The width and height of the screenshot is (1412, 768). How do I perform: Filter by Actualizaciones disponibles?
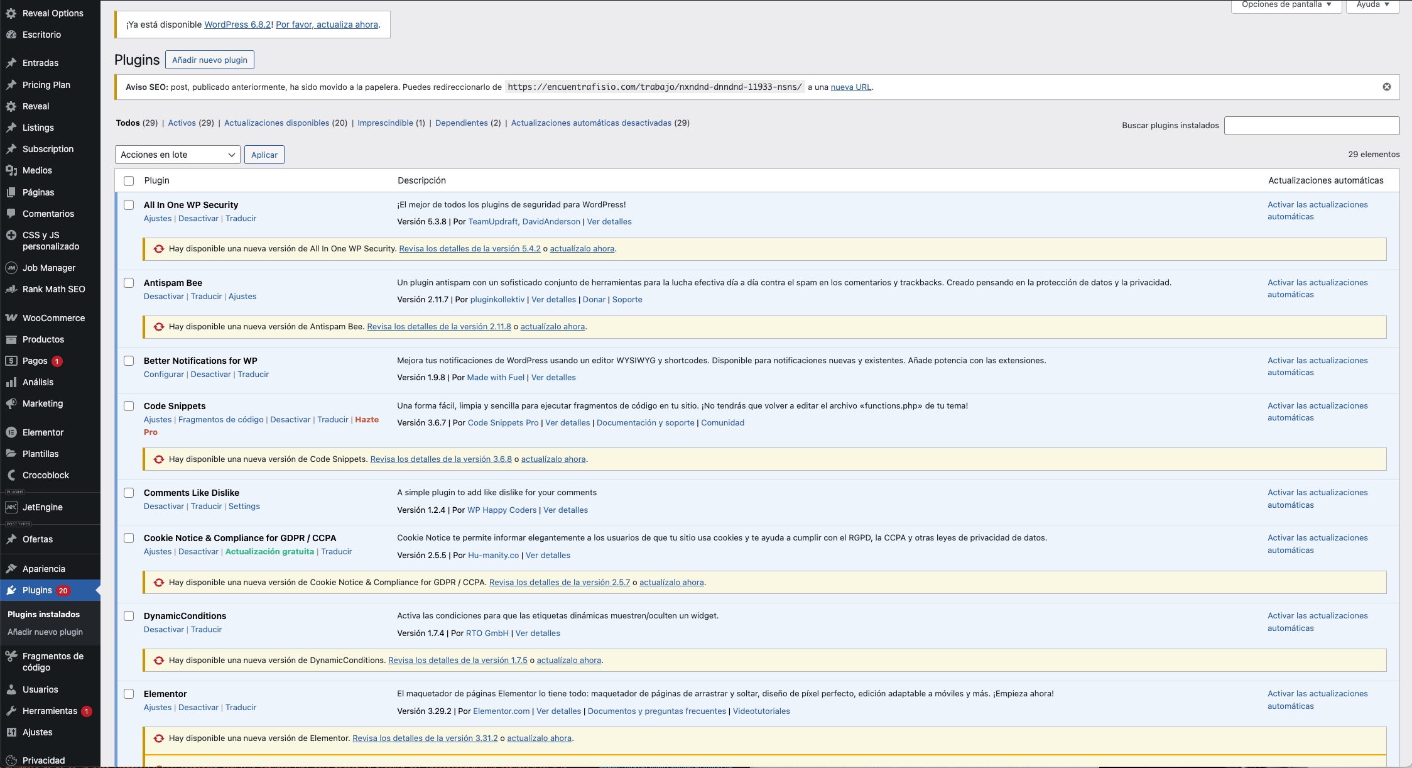(276, 123)
